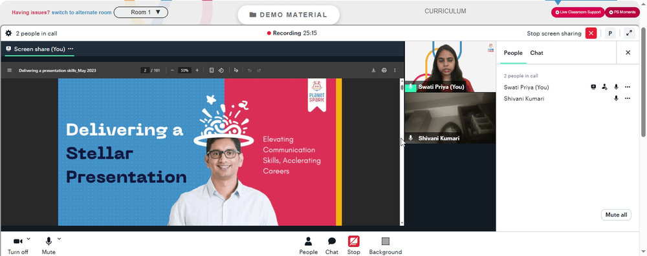Click the PS Moments button
This screenshot has height=256, width=647.
click(x=622, y=12)
